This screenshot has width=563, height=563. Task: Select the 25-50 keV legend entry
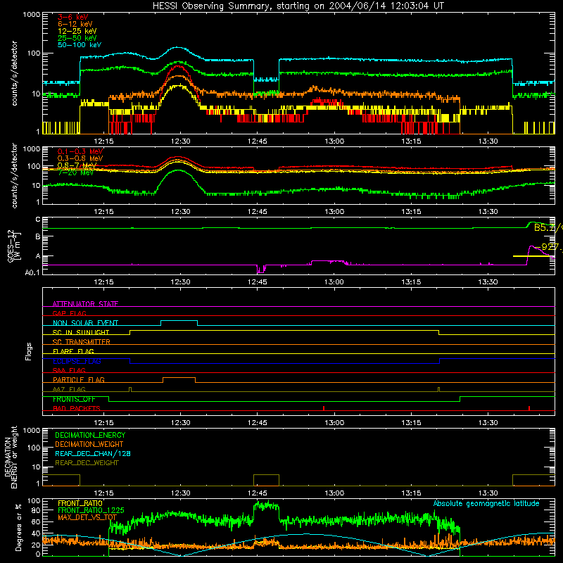(x=77, y=38)
